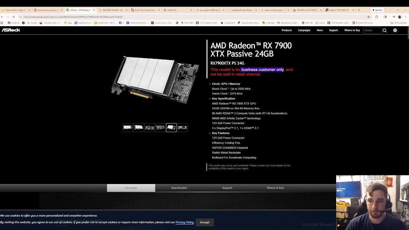409x230 pixels.
Task: Select the fourth product thumbnail
Action: point(160,127)
